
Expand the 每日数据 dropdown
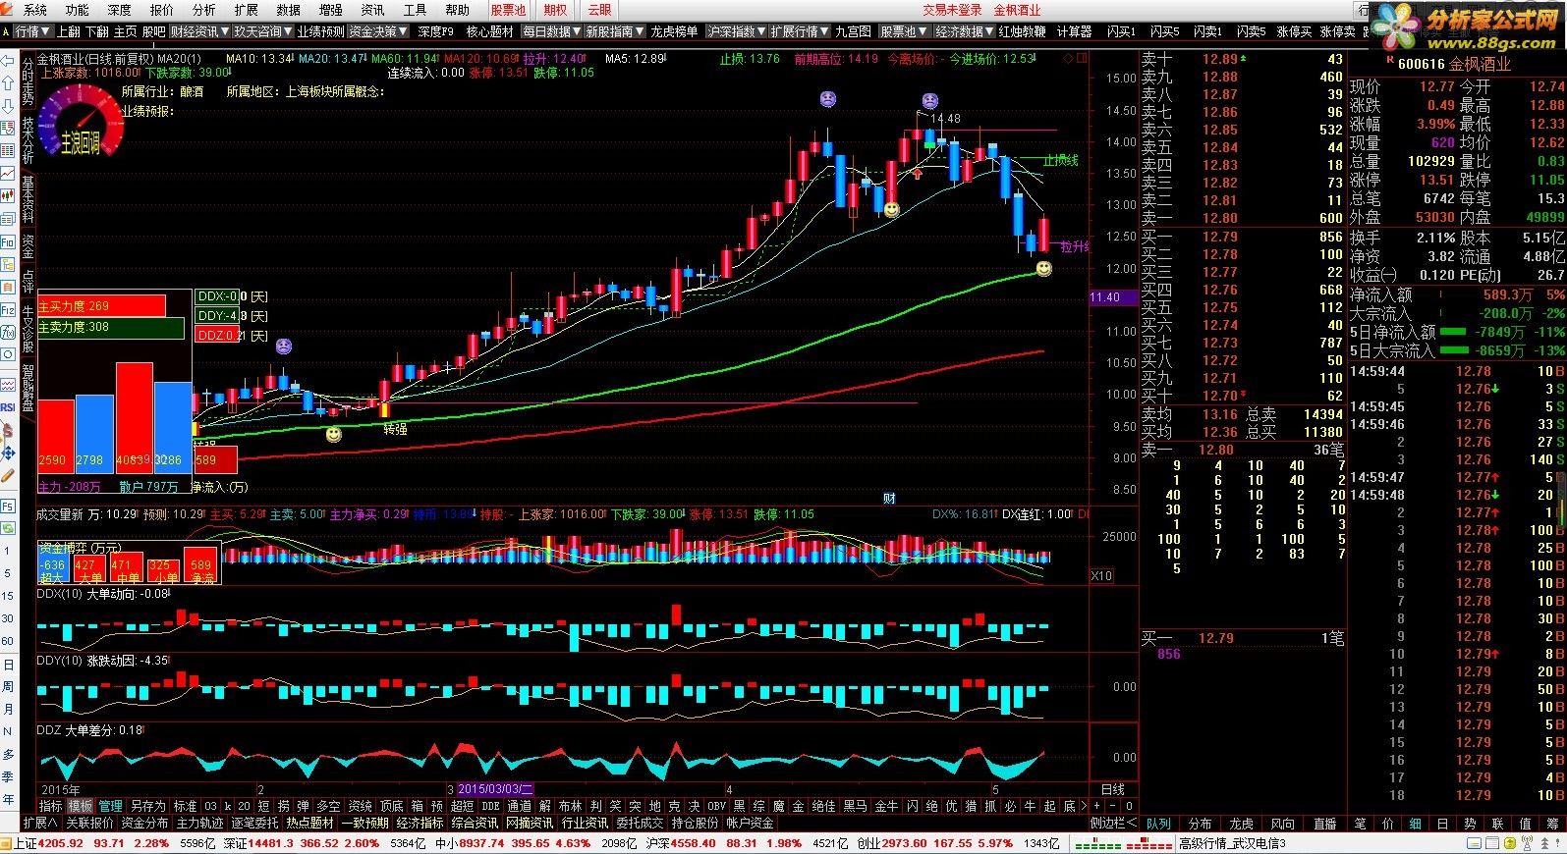pyautogui.click(x=551, y=31)
